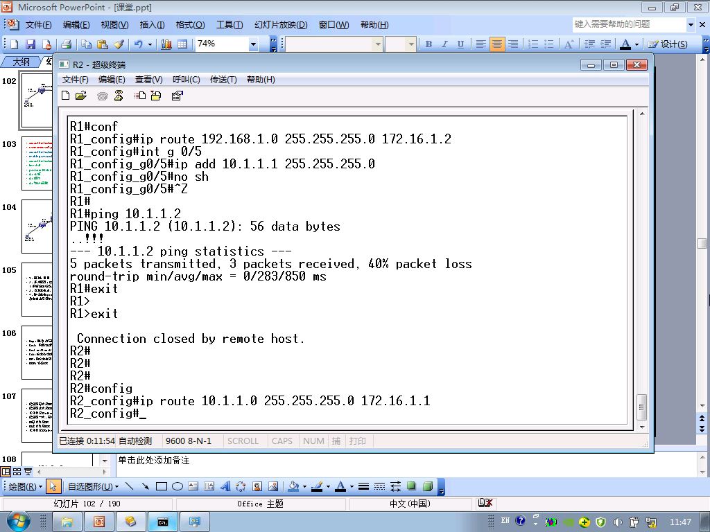Viewport: 710px width, 532px height.
Task: Open 绘图(R) drawing dropdown menu
Action: (26, 486)
